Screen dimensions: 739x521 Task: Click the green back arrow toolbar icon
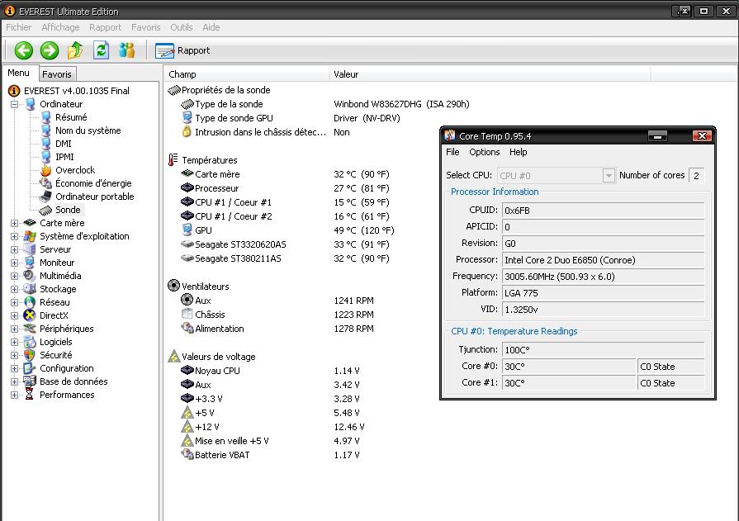pos(23,50)
